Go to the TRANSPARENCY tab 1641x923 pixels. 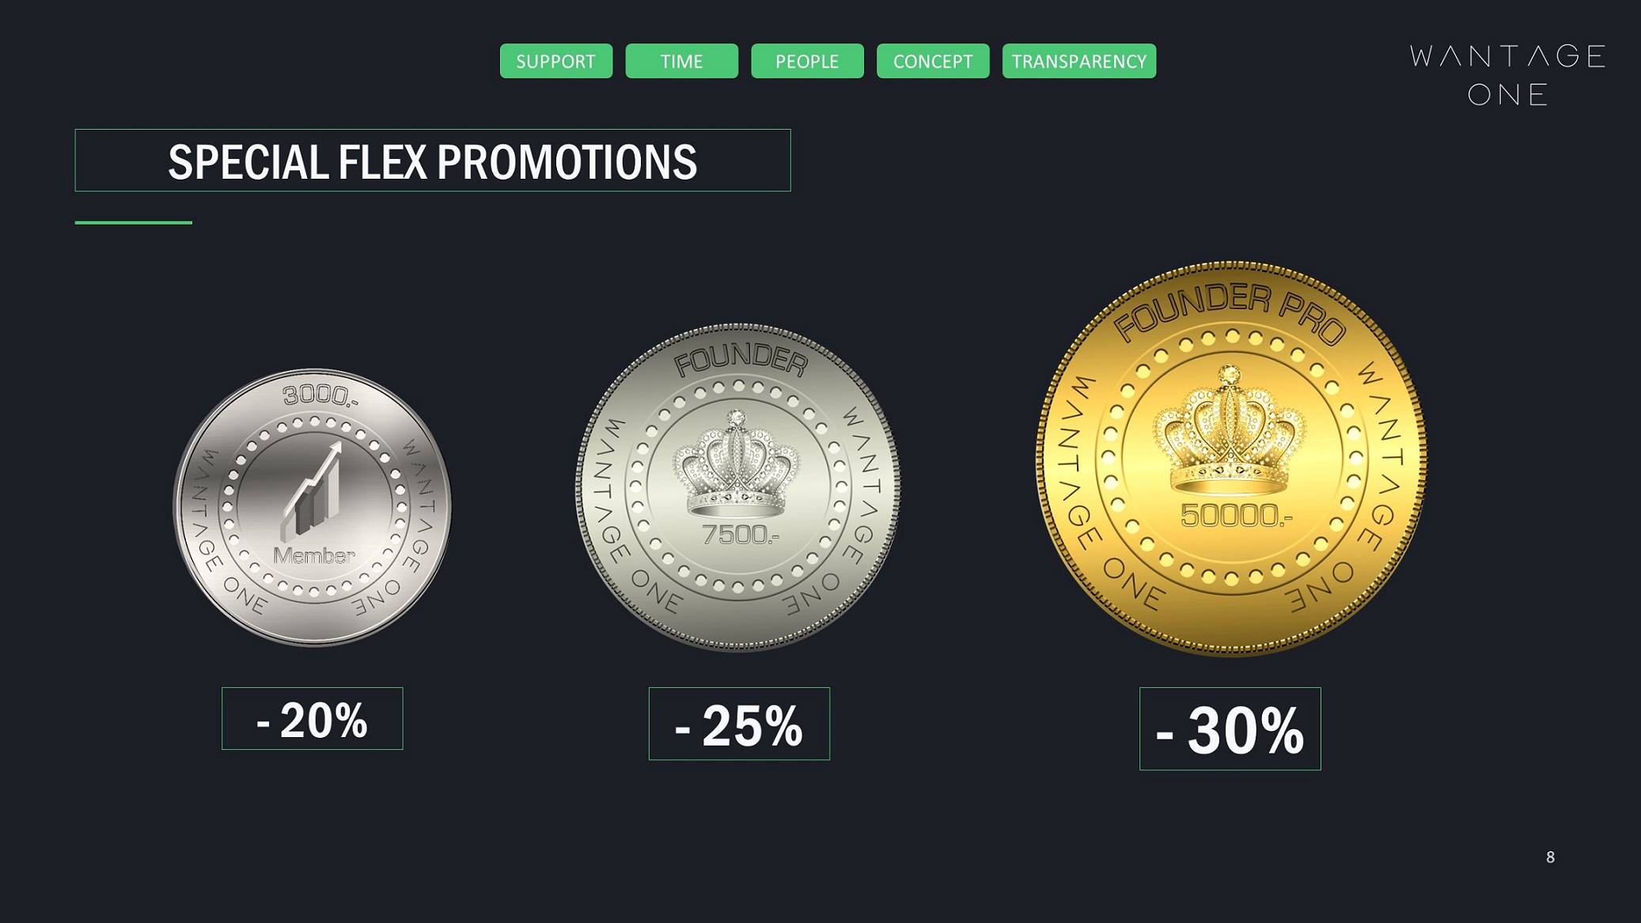1078,61
